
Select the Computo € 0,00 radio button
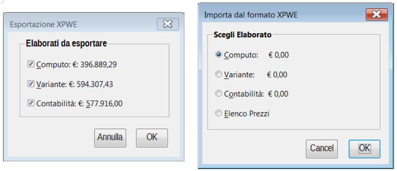pyautogui.click(x=218, y=55)
